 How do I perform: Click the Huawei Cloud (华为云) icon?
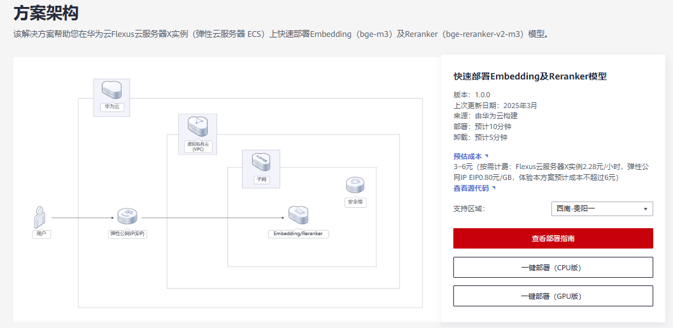tap(111, 90)
